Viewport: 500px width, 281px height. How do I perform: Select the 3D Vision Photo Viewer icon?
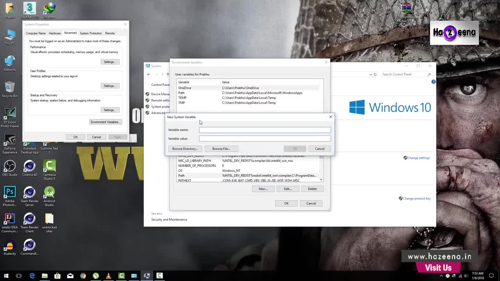[10, 117]
